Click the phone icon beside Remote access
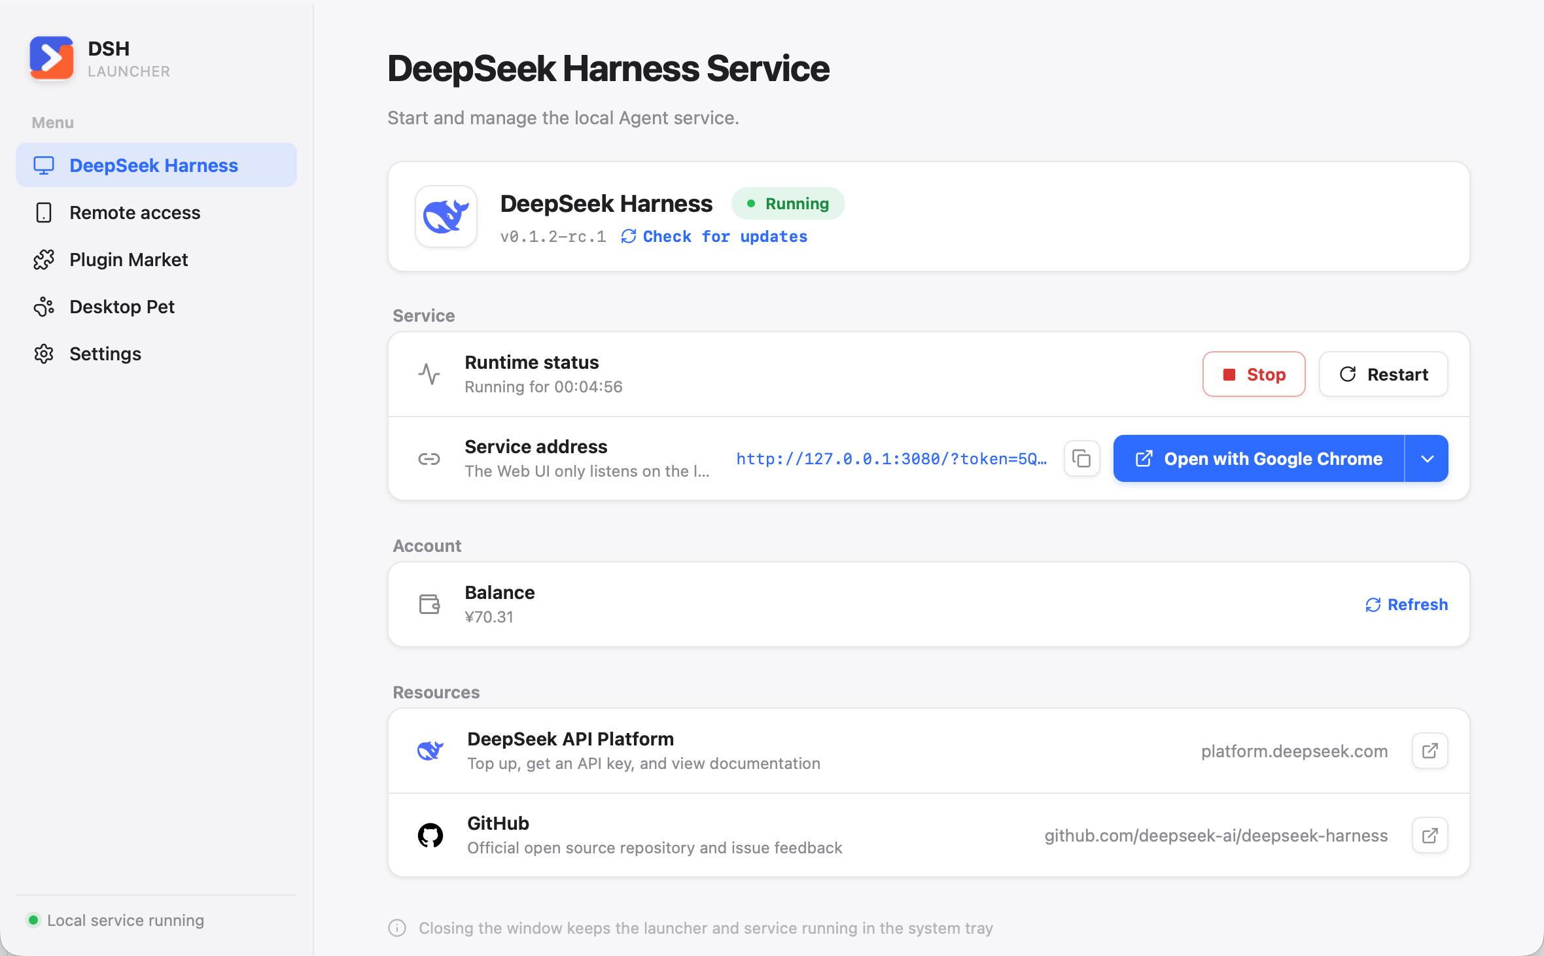Screen dimensions: 1544x956 click(44, 213)
